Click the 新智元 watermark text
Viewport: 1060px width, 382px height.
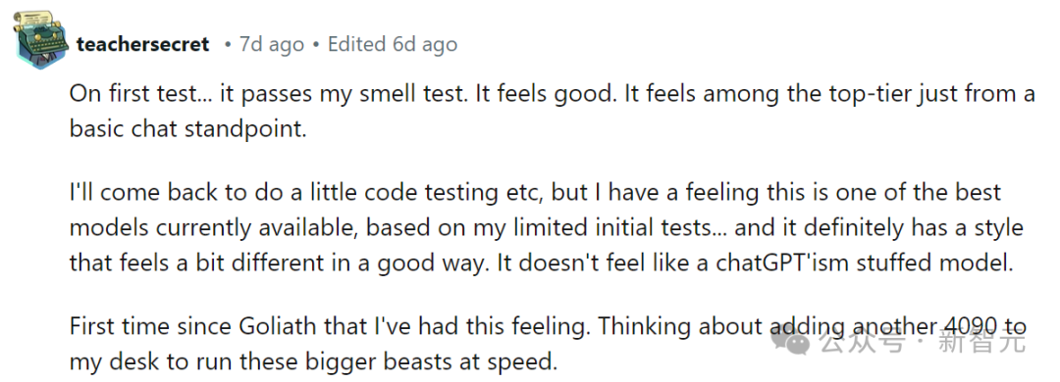(982, 342)
